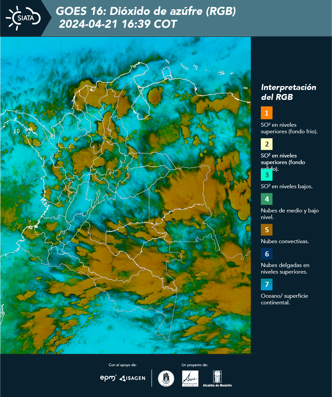Click the Alcaldía de Medellín logo
332x397 pixels.
pyautogui.click(x=217, y=378)
